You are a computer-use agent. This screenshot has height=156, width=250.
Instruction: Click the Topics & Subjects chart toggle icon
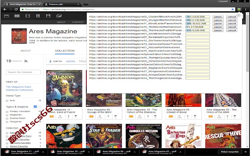pyautogui.click(x=35, y=106)
